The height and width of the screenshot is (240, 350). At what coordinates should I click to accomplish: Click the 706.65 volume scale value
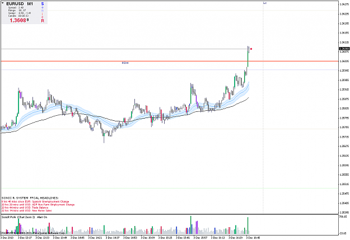[x=343, y=217]
